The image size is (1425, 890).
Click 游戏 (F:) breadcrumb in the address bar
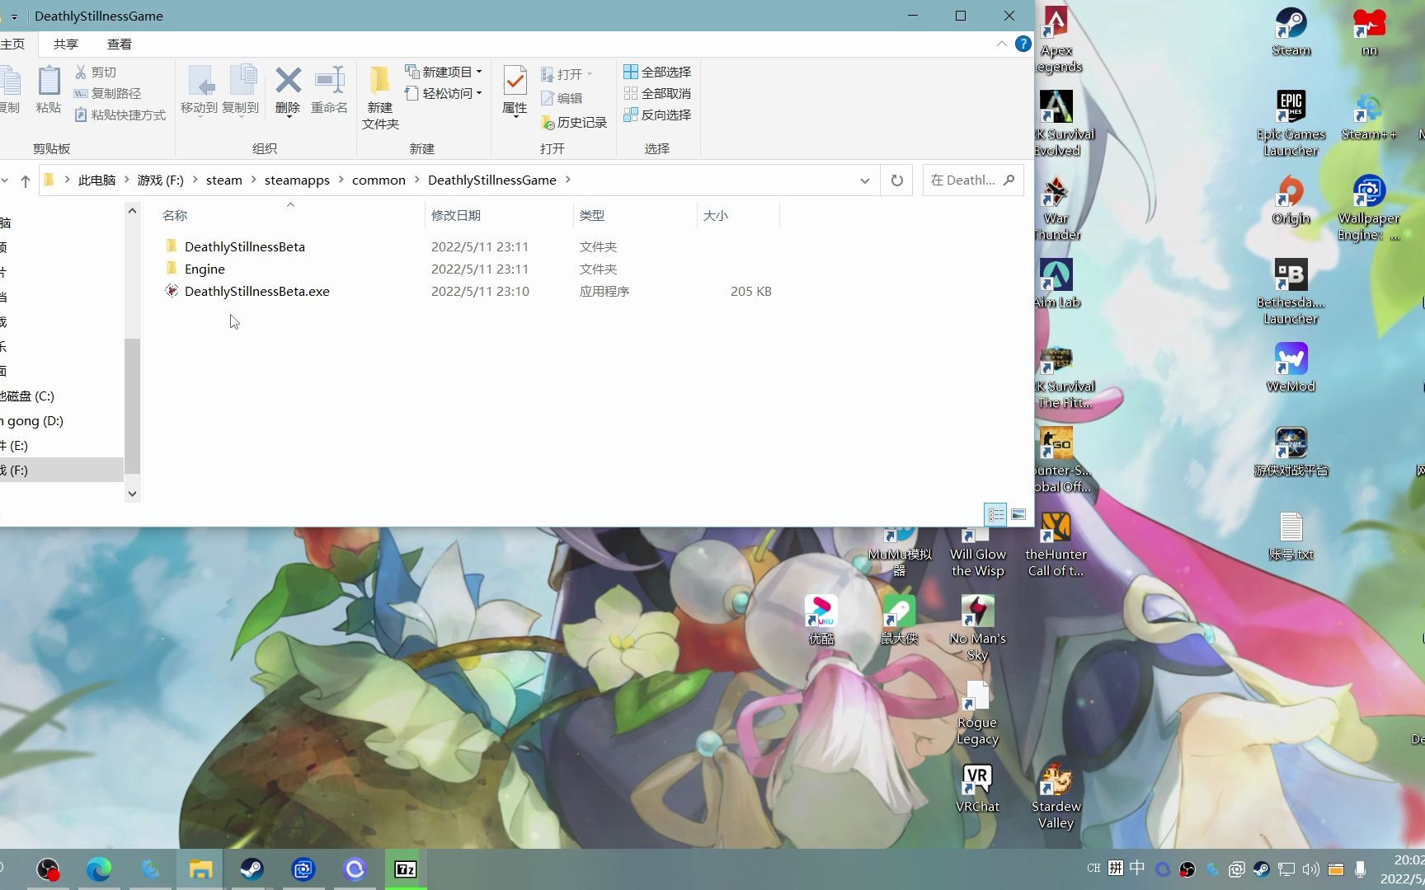161,180
